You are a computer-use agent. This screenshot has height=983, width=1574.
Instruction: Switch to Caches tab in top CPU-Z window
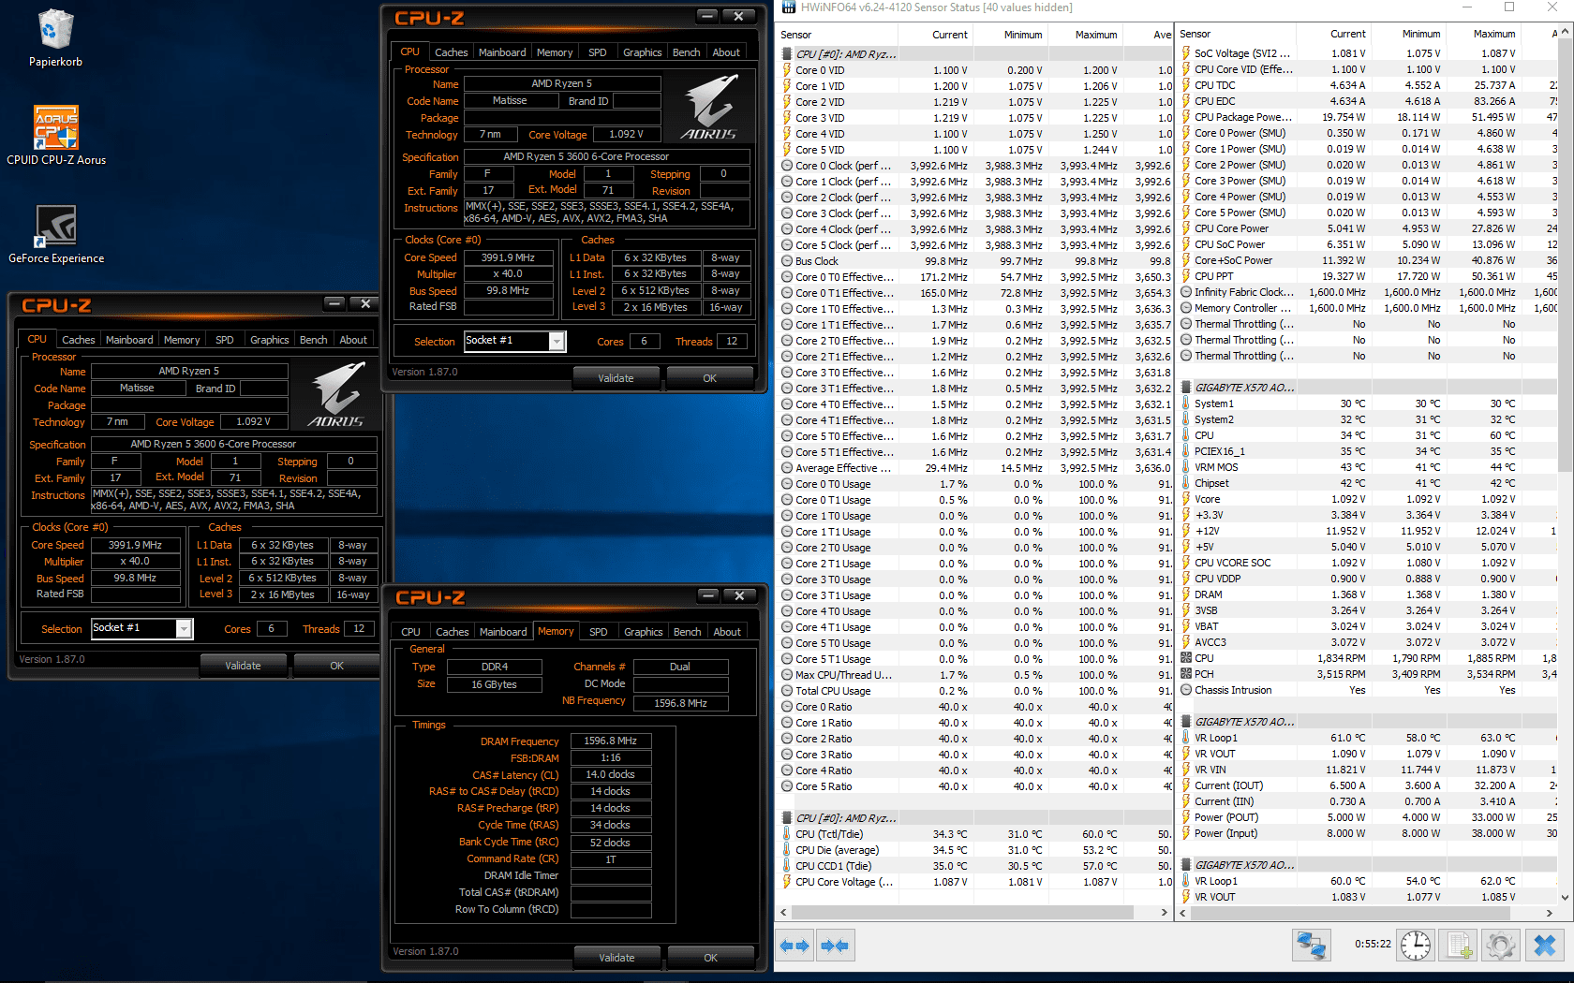[451, 52]
